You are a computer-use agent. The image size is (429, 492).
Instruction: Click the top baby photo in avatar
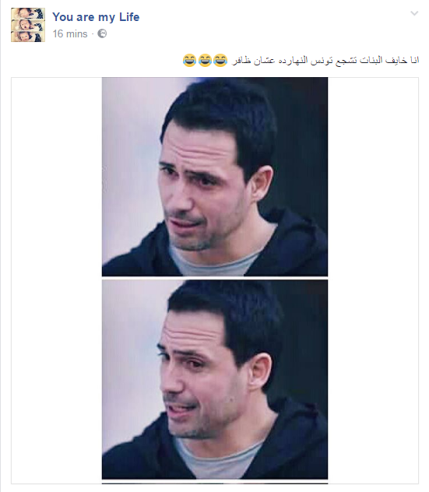28,13
